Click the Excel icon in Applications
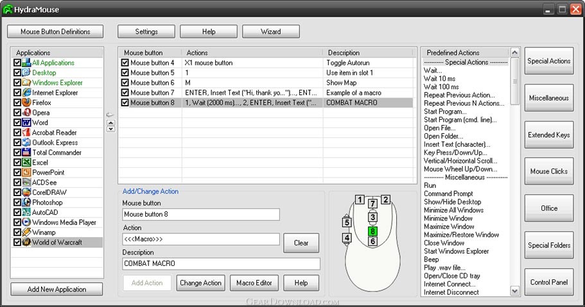 click(x=26, y=162)
